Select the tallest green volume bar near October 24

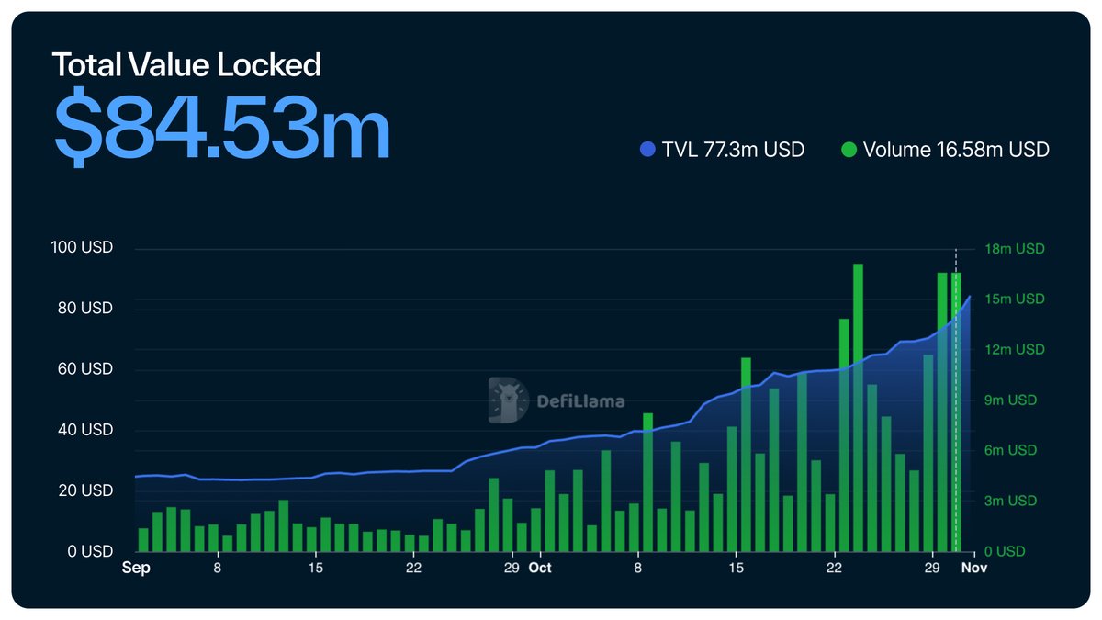coord(858,404)
